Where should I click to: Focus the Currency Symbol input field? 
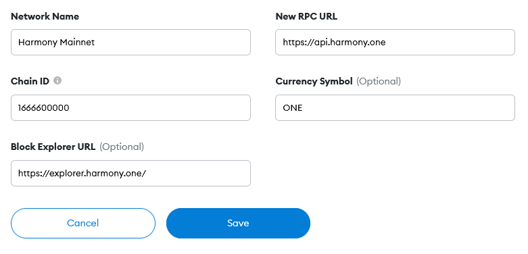click(x=395, y=107)
